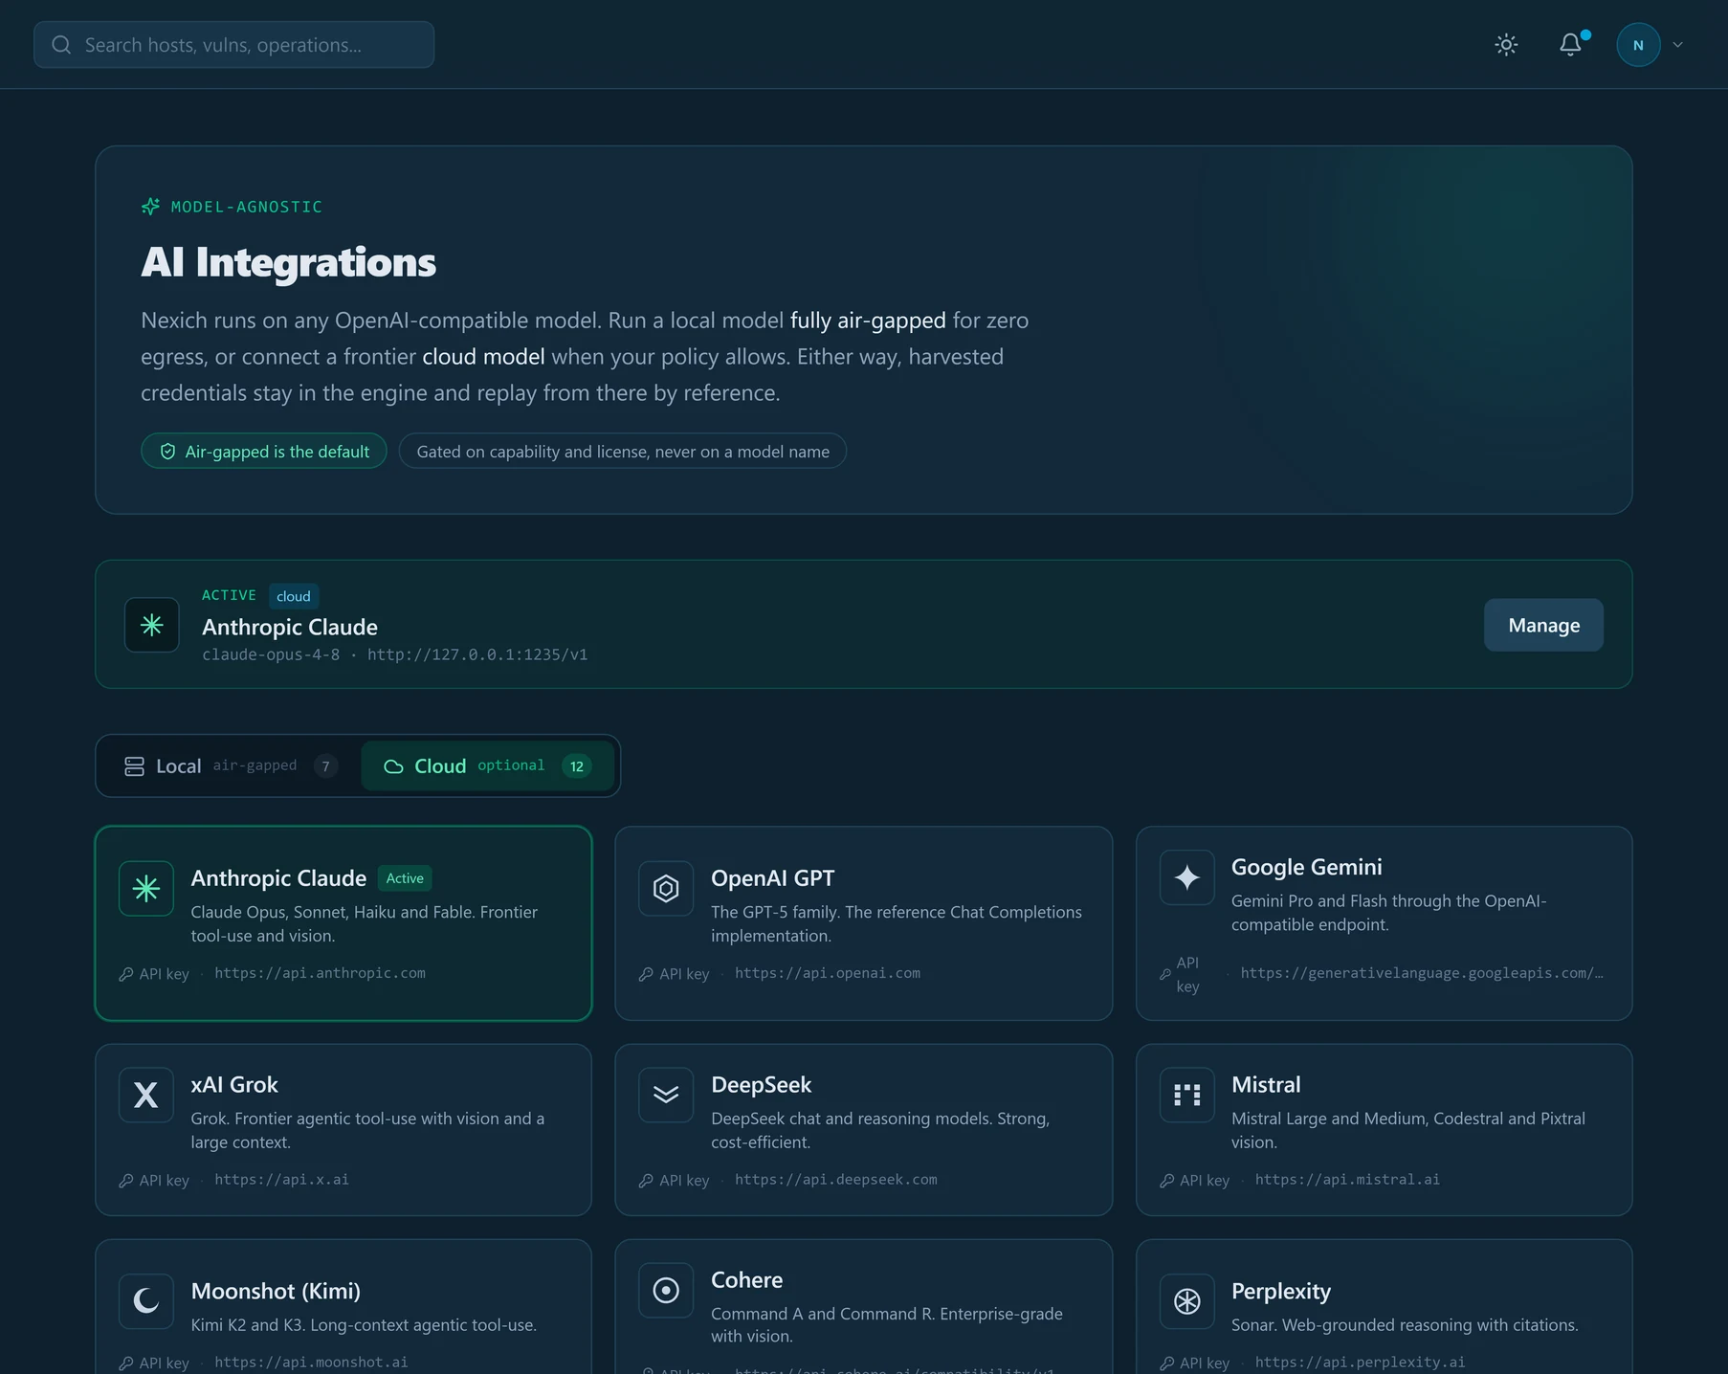Click the https://api.deepseek.com endpoint
The image size is (1728, 1374).
836,1180
